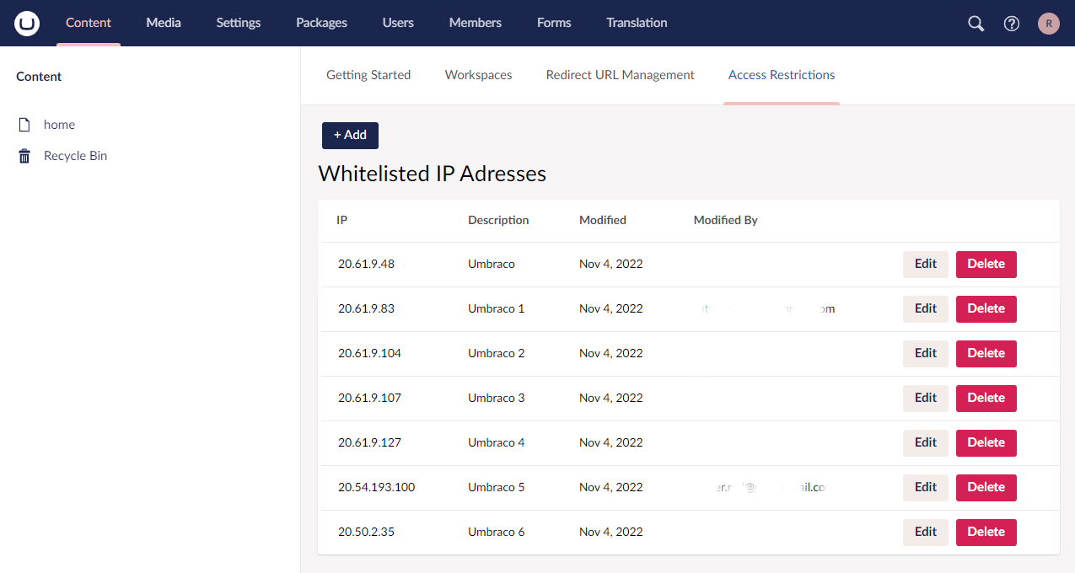Select the Access Restrictions tab
The width and height of the screenshot is (1075, 573).
[782, 75]
